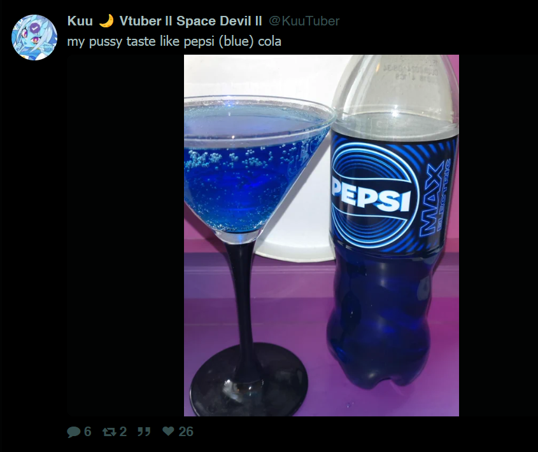Click the quote marks icon
This screenshot has height=452, width=538.
144,432
